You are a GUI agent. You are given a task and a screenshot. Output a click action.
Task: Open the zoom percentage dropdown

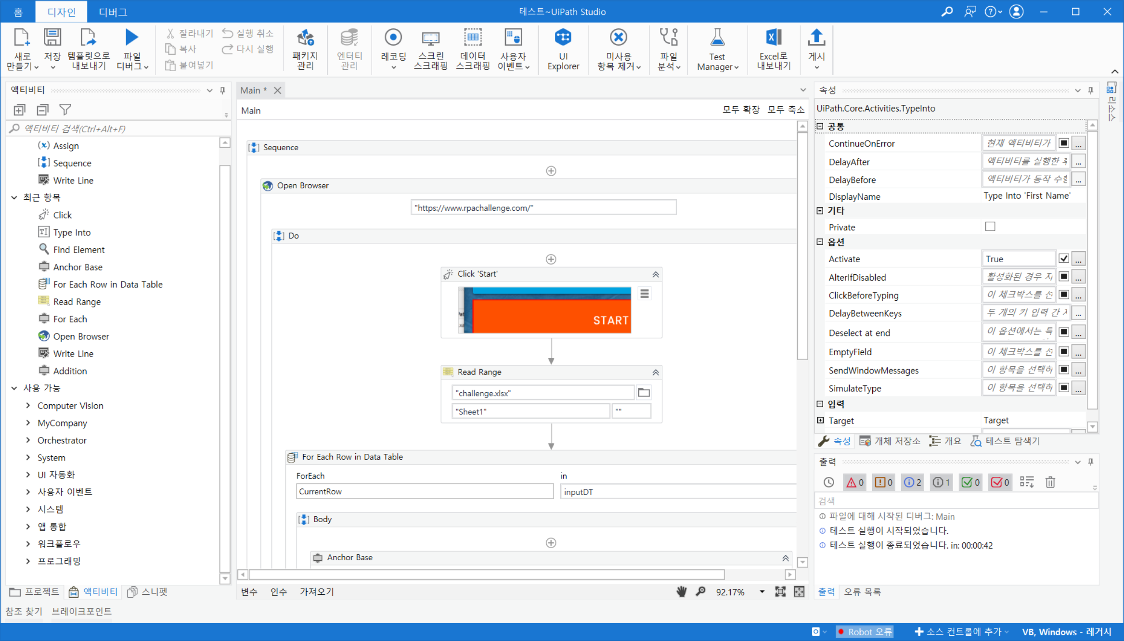762,592
